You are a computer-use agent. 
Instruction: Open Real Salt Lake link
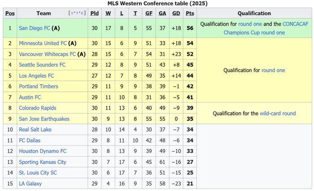[x=35, y=129]
